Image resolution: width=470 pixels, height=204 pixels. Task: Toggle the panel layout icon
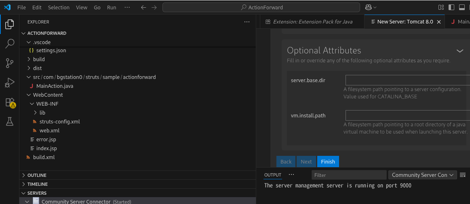(462, 8)
